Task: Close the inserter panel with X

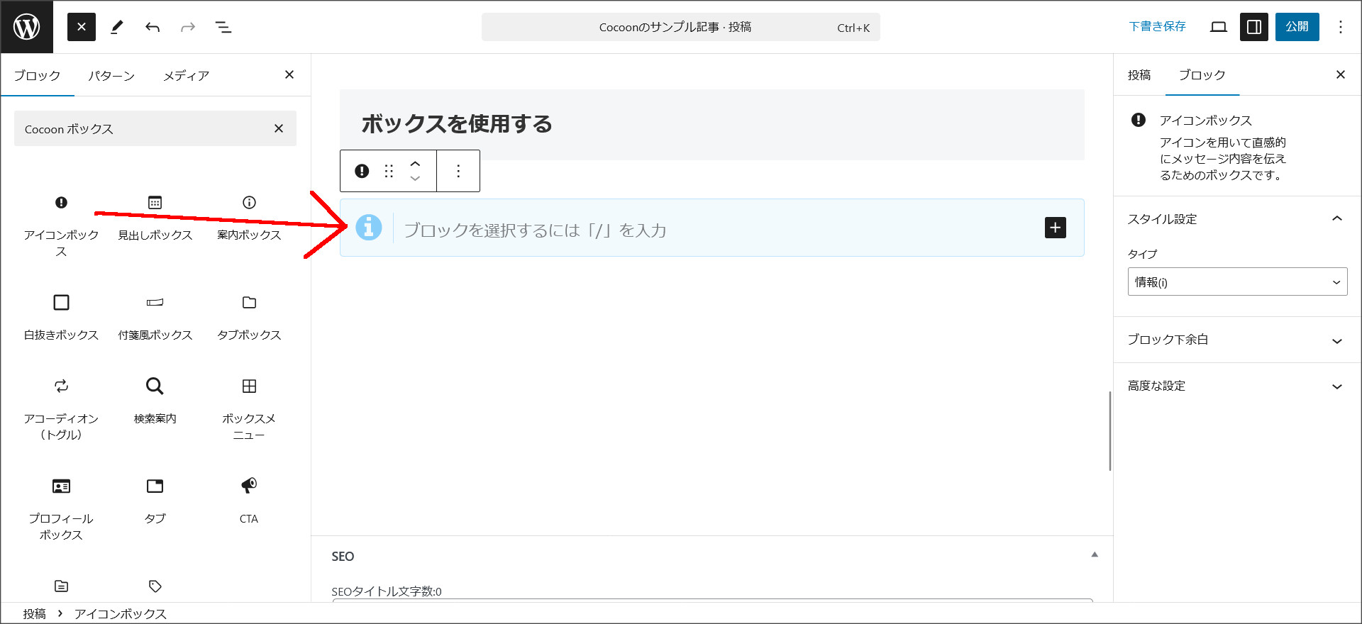Action: tap(289, 74)
